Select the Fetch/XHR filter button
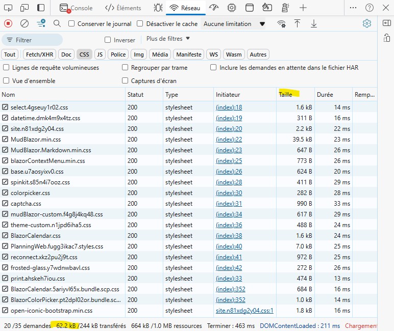The image size is (394, 331). coord(39,54)
